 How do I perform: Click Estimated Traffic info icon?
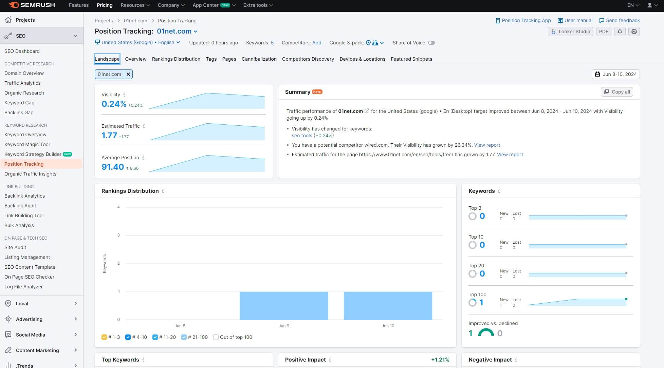144,126
